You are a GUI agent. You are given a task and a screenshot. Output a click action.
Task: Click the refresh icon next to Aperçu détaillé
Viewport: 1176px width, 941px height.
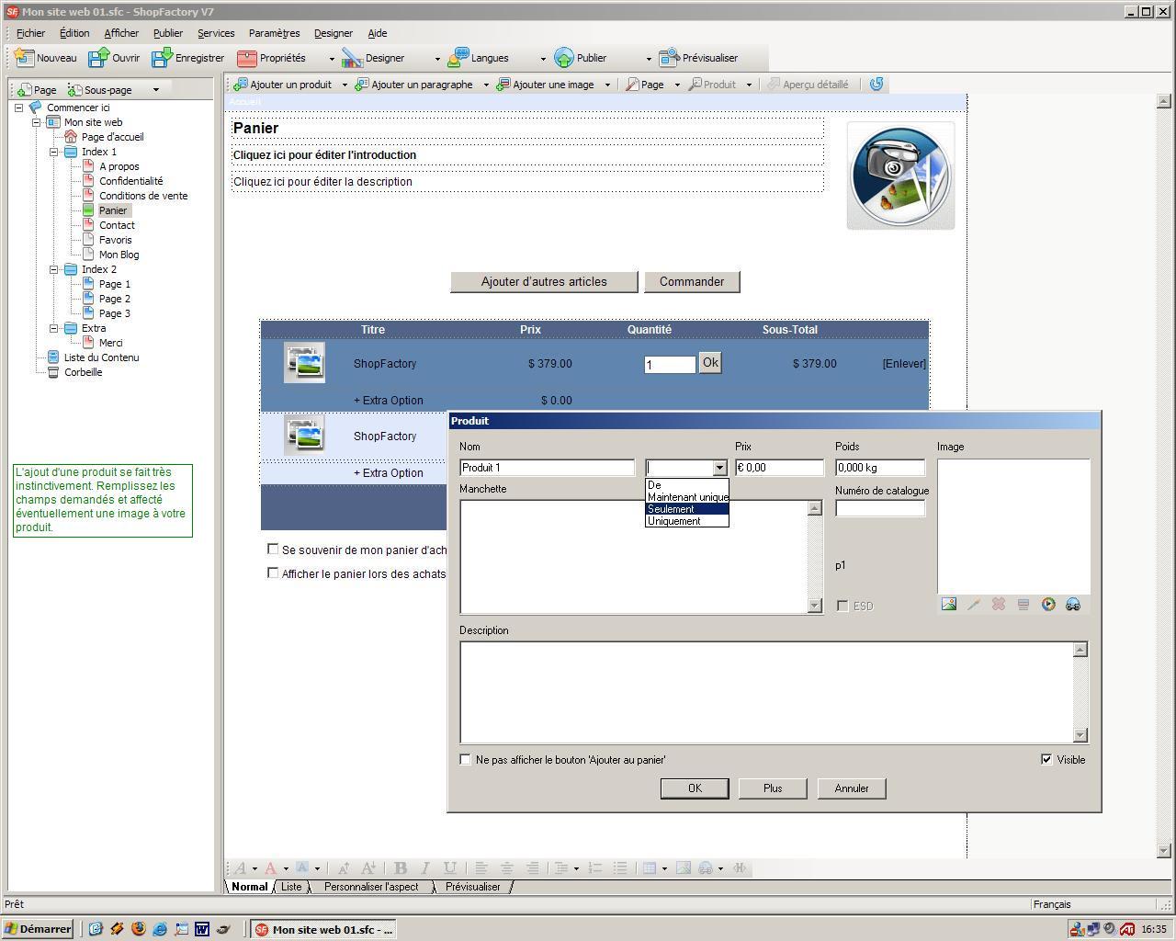(x=876, y=85)
